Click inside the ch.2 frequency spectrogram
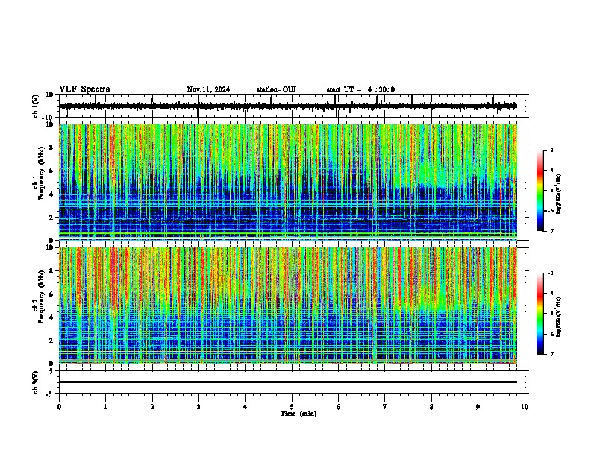The image size is (591, 456). [x=288, y=305]
